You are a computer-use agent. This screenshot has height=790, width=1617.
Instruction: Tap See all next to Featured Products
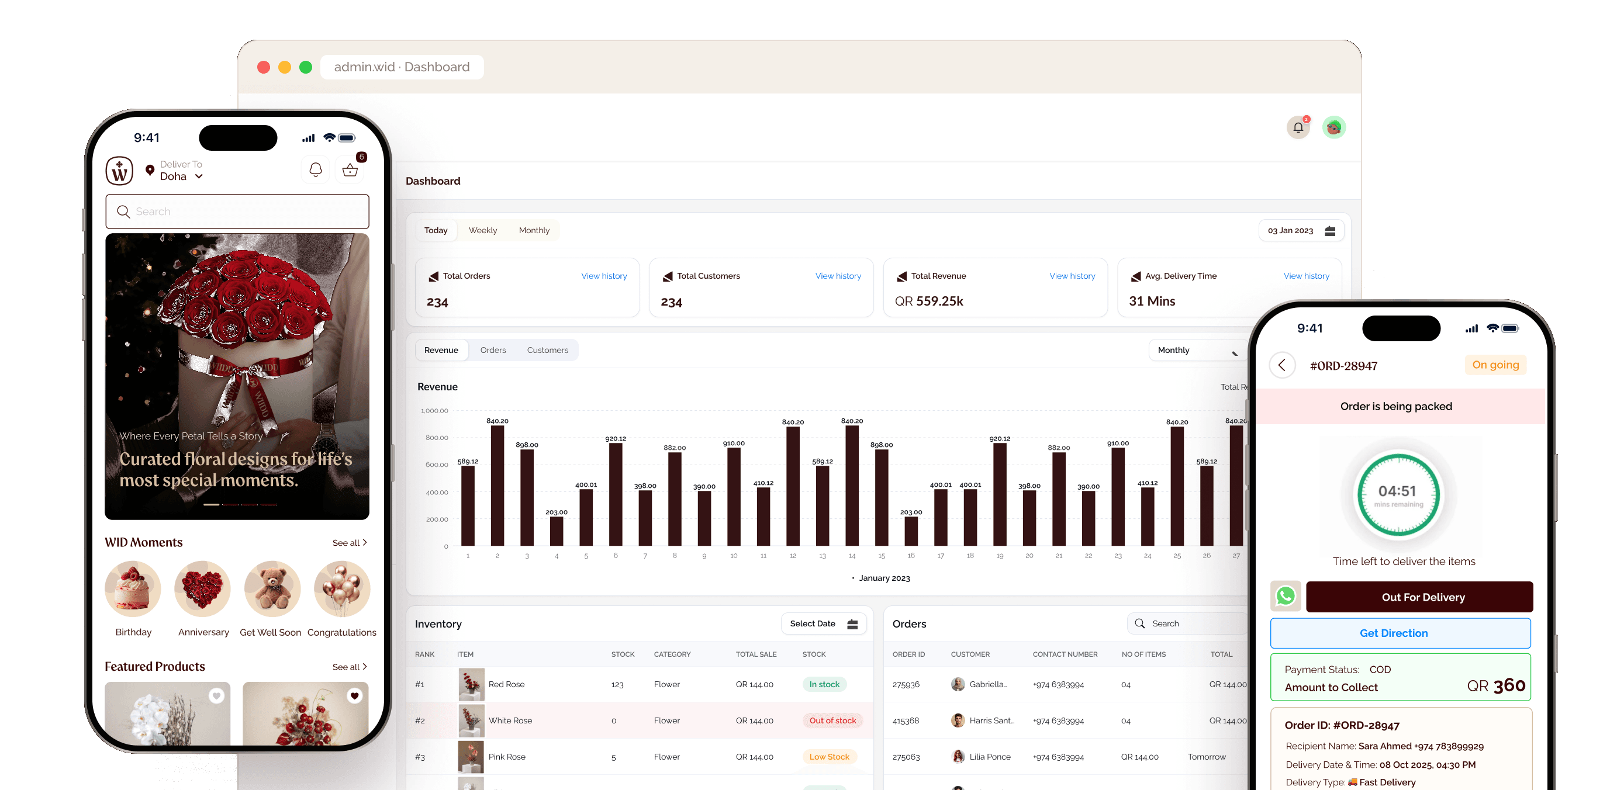pos(350,667)
